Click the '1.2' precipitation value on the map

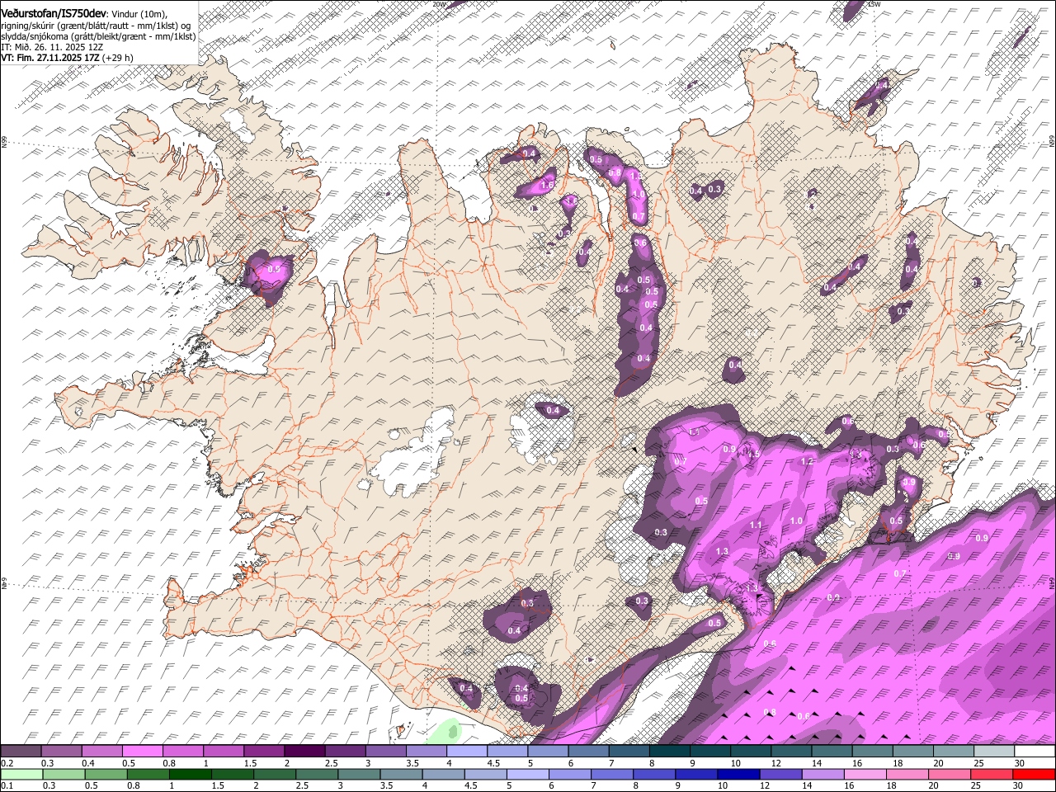[808, 462]
